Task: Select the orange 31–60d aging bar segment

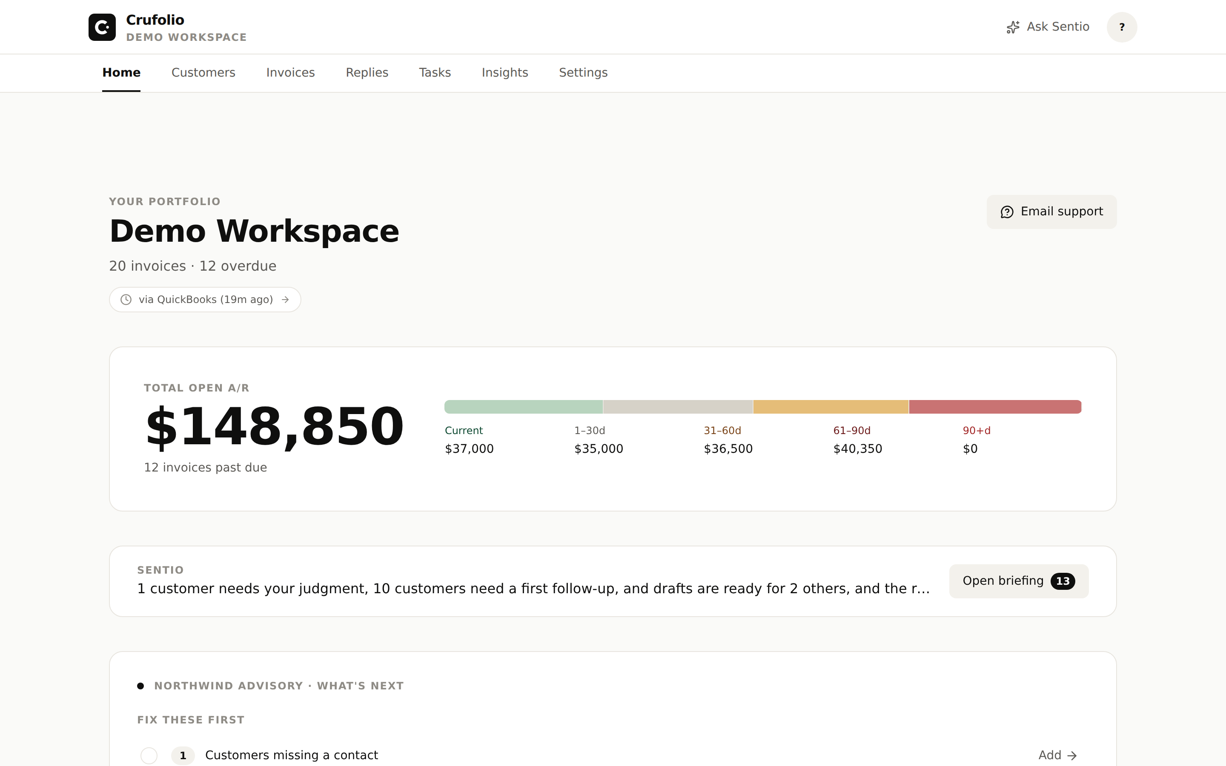Action: tap(831, 407)
